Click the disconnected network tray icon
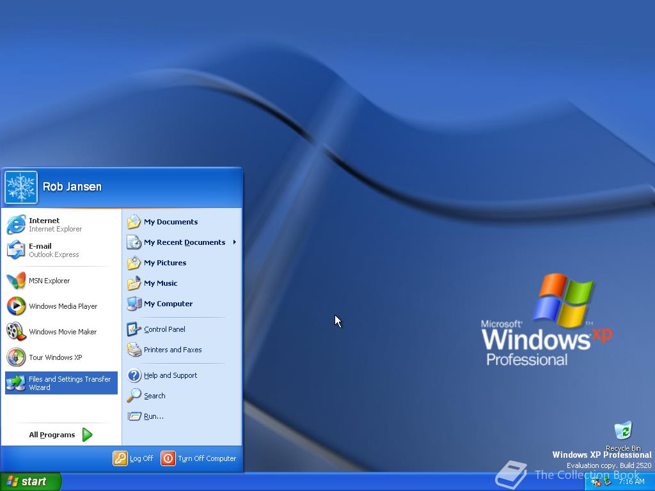655x491 pixels. pos(596,482)
